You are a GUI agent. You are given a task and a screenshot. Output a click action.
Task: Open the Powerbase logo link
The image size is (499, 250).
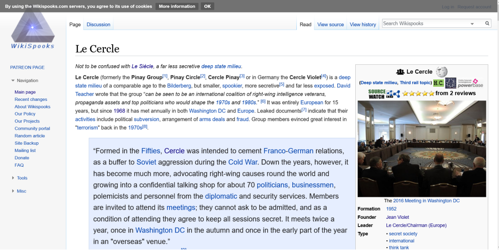pyautogui.click(x=470, y=83)
